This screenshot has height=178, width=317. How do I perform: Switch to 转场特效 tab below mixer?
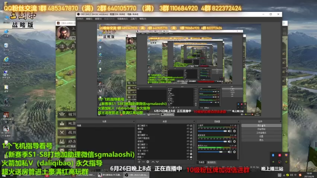pyautogui.click(x=211, y=162)
